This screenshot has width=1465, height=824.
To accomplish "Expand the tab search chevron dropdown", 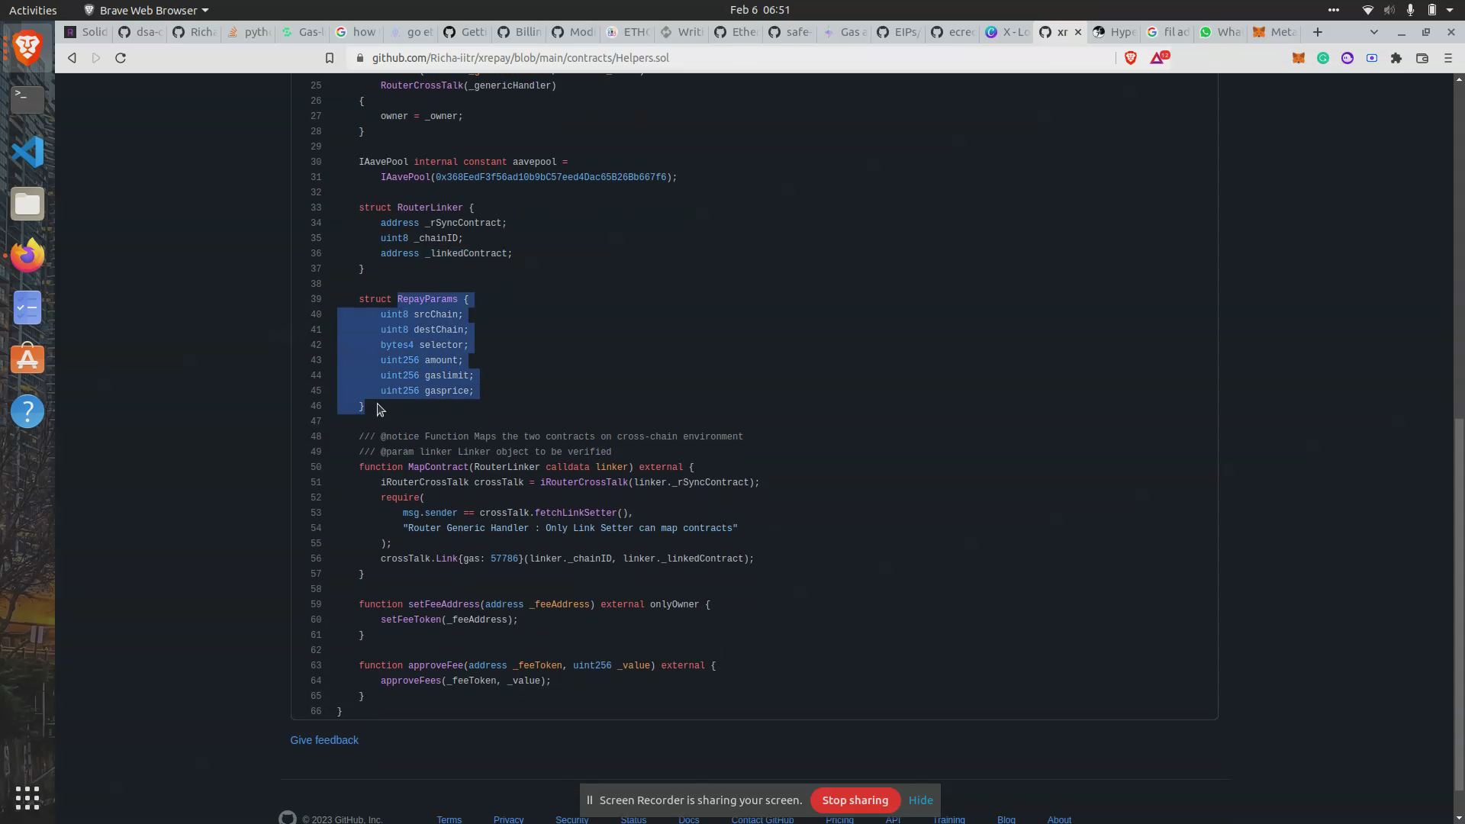I will tap(1374, 32).
